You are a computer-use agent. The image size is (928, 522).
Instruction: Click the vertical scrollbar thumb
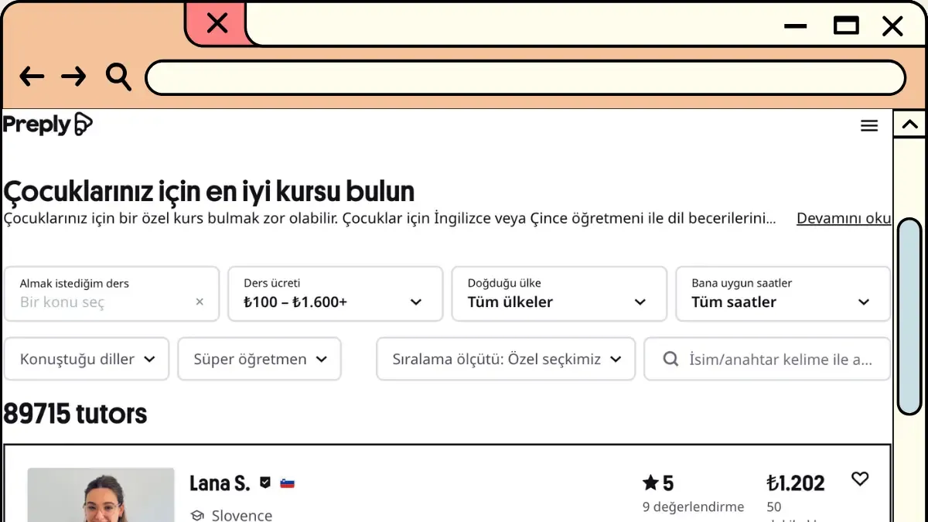point(909,316)
